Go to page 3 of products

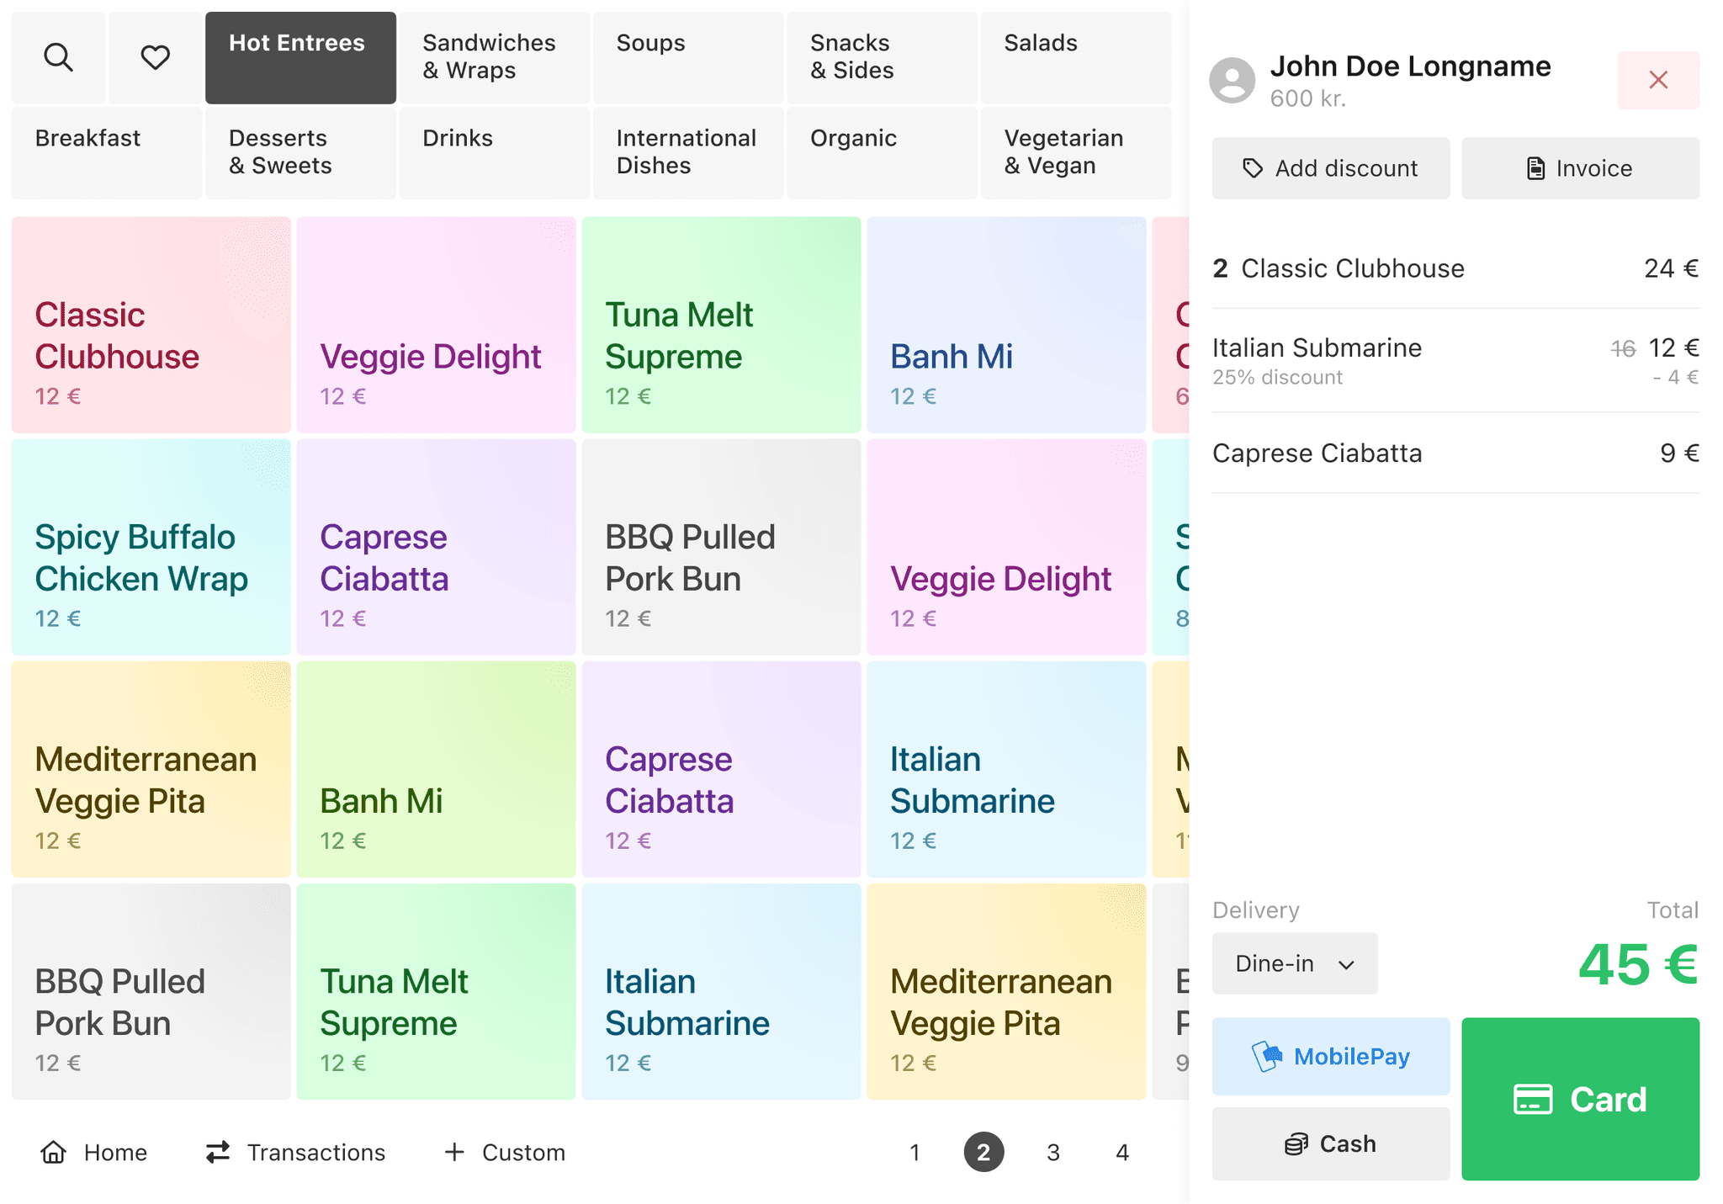pyautogui.click(x=1052, y=1152)
